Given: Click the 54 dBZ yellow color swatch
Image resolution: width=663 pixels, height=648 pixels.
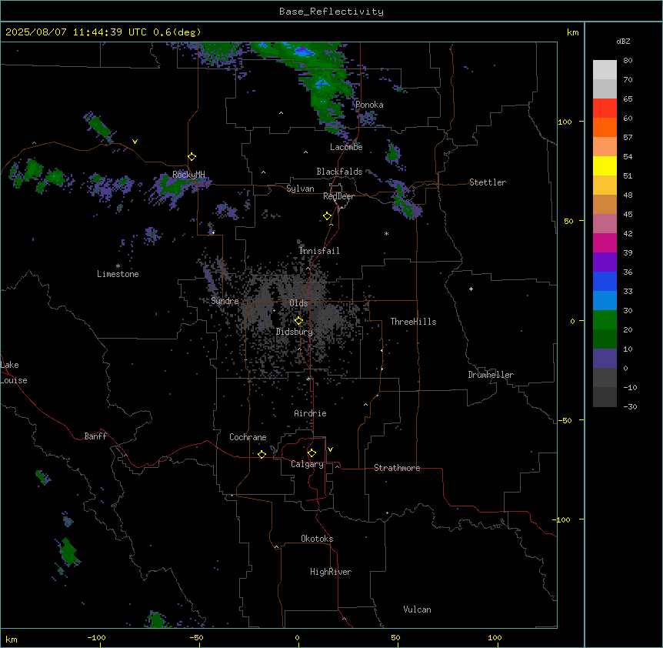Looking at the screenshot, I should (605, 165).
